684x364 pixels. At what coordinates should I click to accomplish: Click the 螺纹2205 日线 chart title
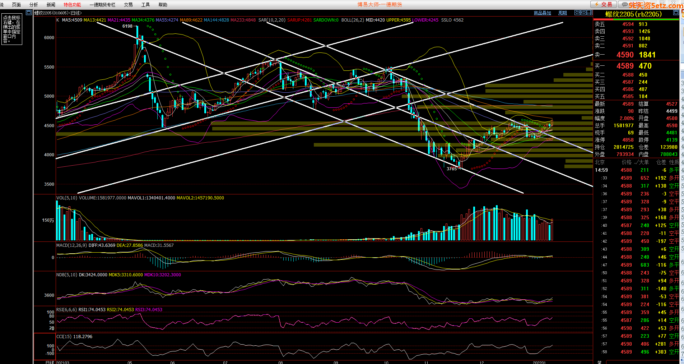click(x=58, y=13)
